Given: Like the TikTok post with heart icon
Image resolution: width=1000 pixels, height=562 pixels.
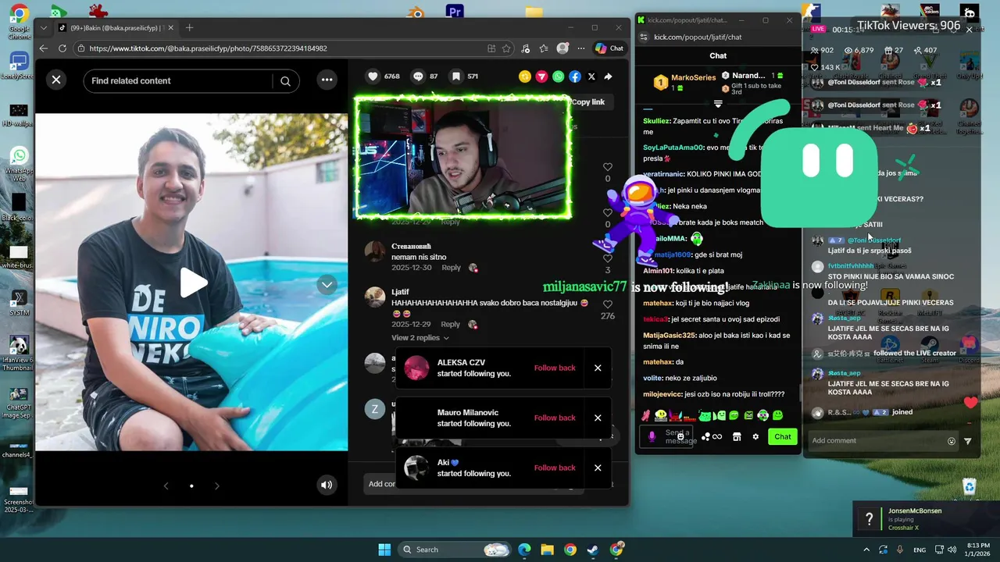Looking at the screenshot, I should (x=373, y=76).
